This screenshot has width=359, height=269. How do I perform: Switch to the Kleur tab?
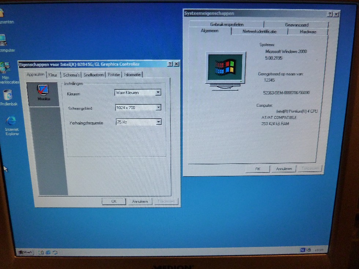point(53,75)
